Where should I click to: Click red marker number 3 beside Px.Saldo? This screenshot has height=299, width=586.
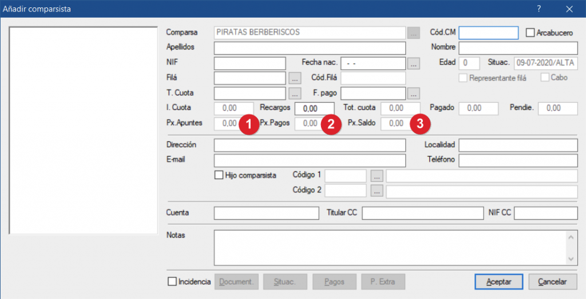(421, 124)
